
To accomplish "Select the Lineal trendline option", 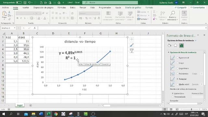I will pos(177,63).
